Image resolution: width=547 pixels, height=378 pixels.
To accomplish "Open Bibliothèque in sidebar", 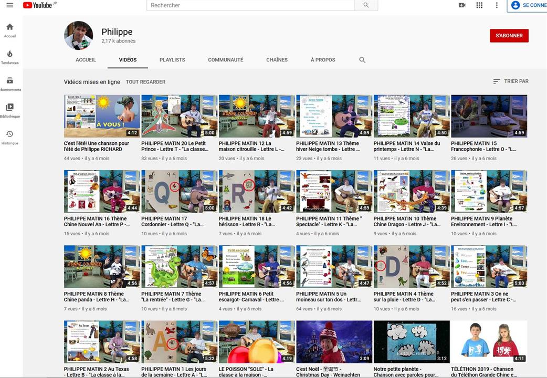I will point(9,111).
